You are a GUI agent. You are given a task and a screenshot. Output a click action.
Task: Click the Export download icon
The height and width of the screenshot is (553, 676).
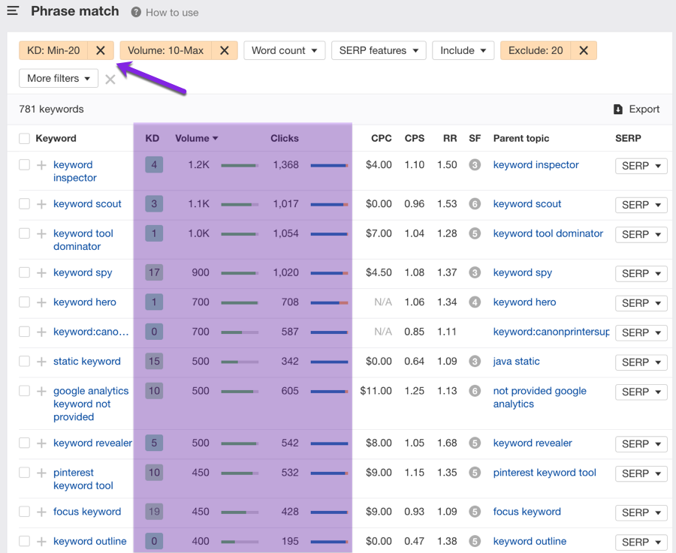tap(618, 110)
